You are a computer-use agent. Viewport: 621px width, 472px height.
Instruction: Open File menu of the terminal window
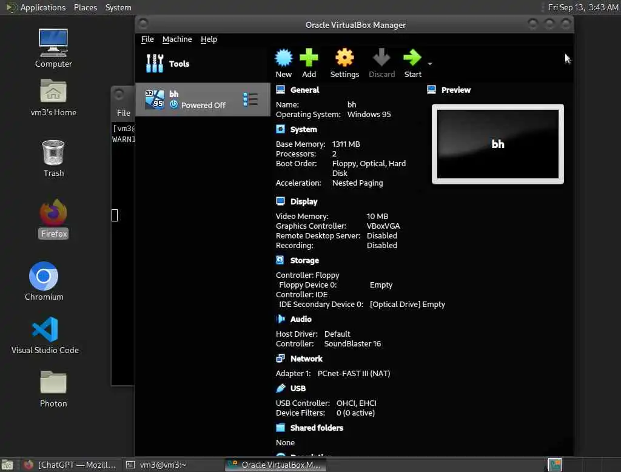[x=124, y=113]
